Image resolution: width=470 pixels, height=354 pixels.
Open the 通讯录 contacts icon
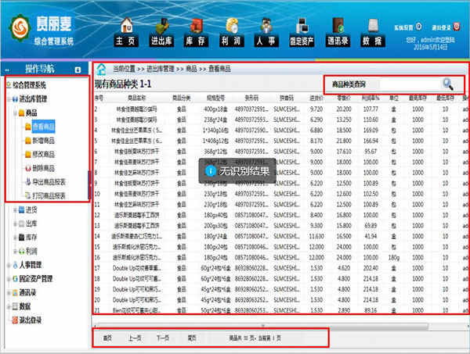click(338, 32)
